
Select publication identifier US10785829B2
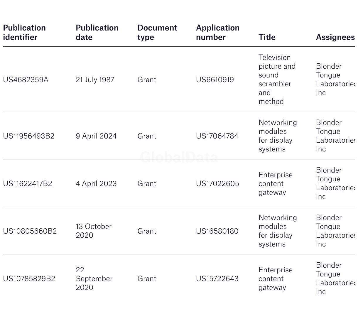point(29,279)
